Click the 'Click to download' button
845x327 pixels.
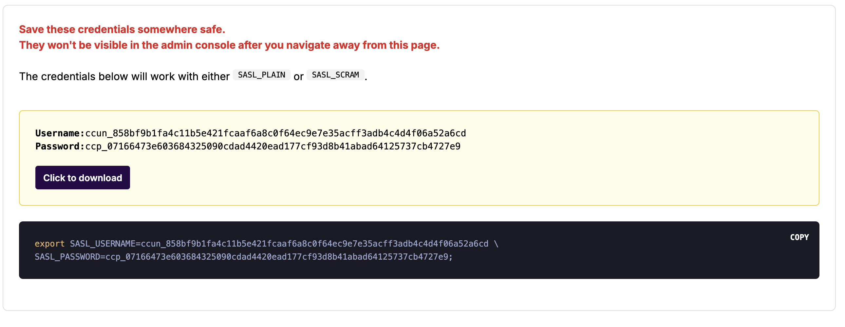click(82, 178)
